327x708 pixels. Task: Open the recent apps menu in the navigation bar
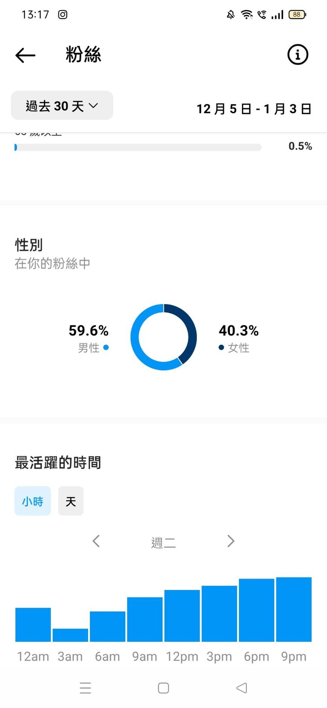point(85,688)
